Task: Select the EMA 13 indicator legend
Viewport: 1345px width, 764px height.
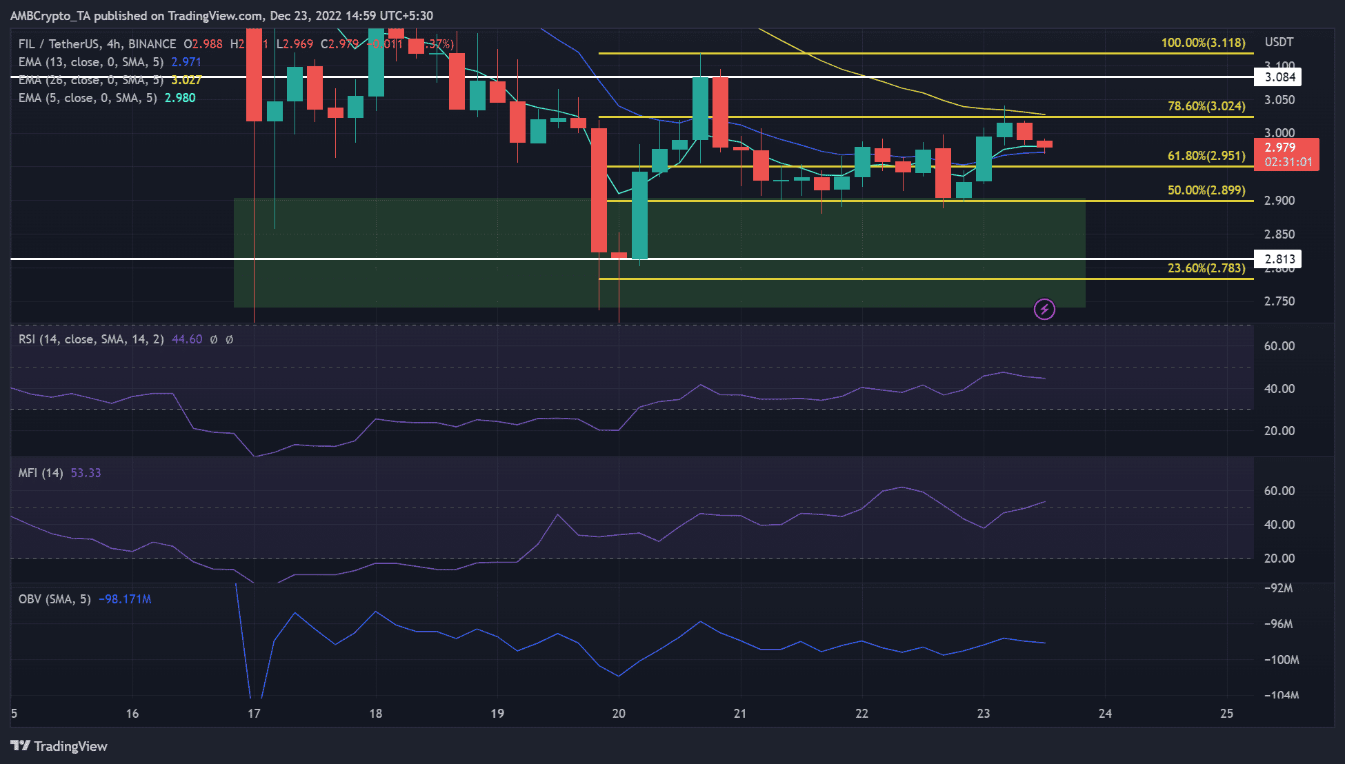Action: 110,62
